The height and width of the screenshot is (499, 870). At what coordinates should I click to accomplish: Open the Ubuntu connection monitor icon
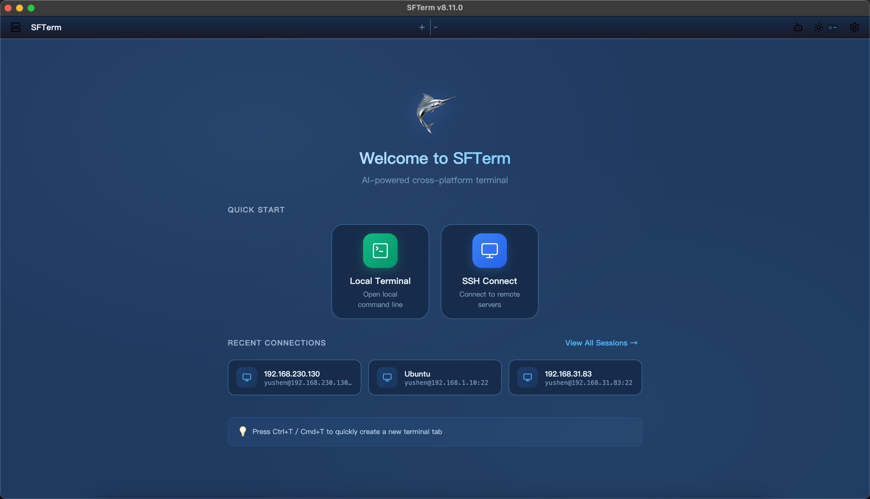(x=387, y=377)
